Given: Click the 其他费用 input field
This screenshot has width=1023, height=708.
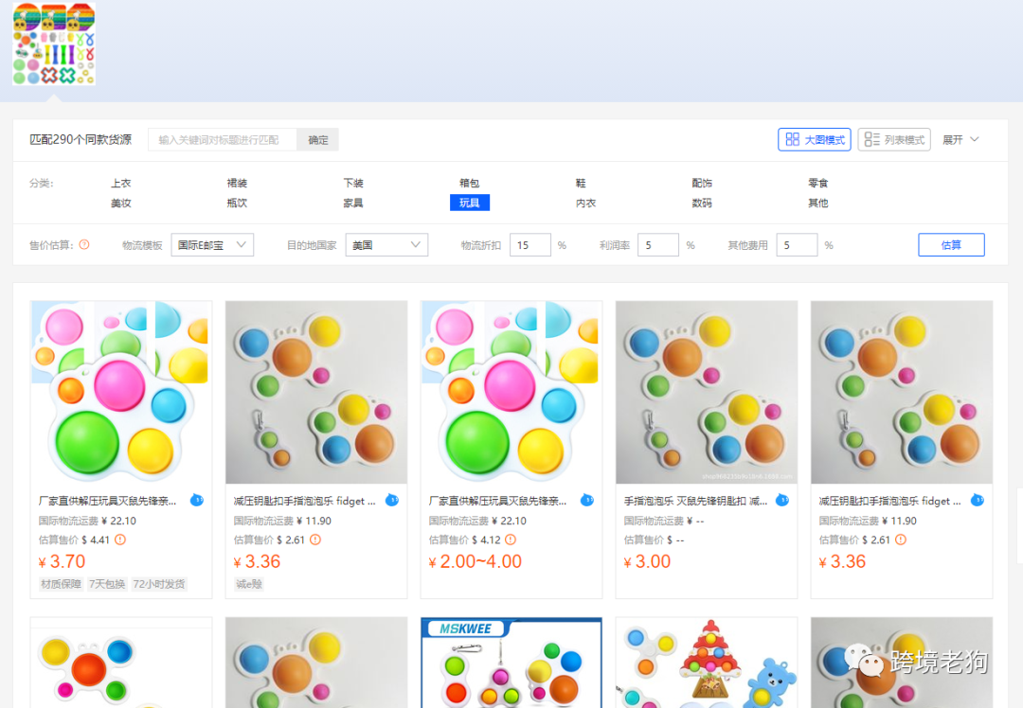Looking at the screenshot, I should click(797, 245).
